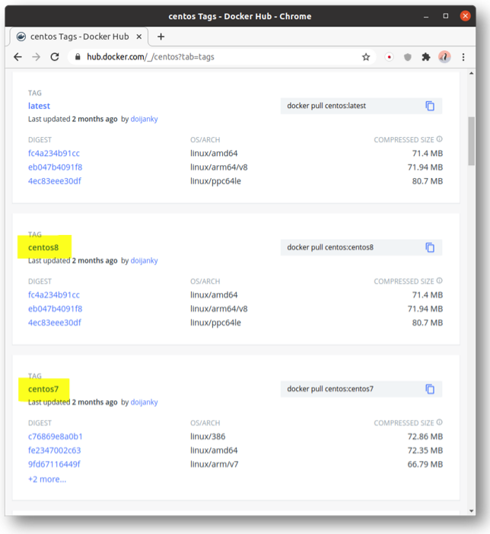Open the latest tag link
Viewport: 490px width, 534px height.
[x=40, y=106]
